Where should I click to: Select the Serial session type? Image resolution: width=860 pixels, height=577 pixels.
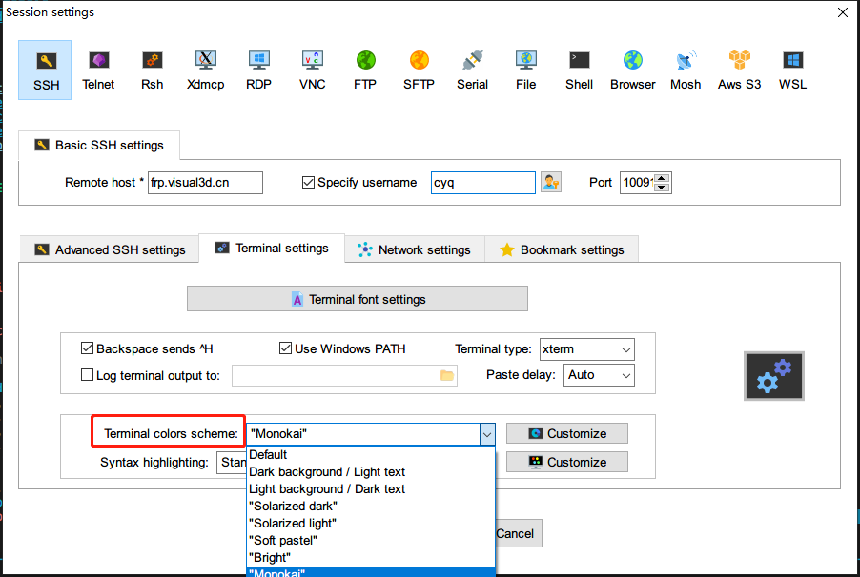[x=472, y=69]
